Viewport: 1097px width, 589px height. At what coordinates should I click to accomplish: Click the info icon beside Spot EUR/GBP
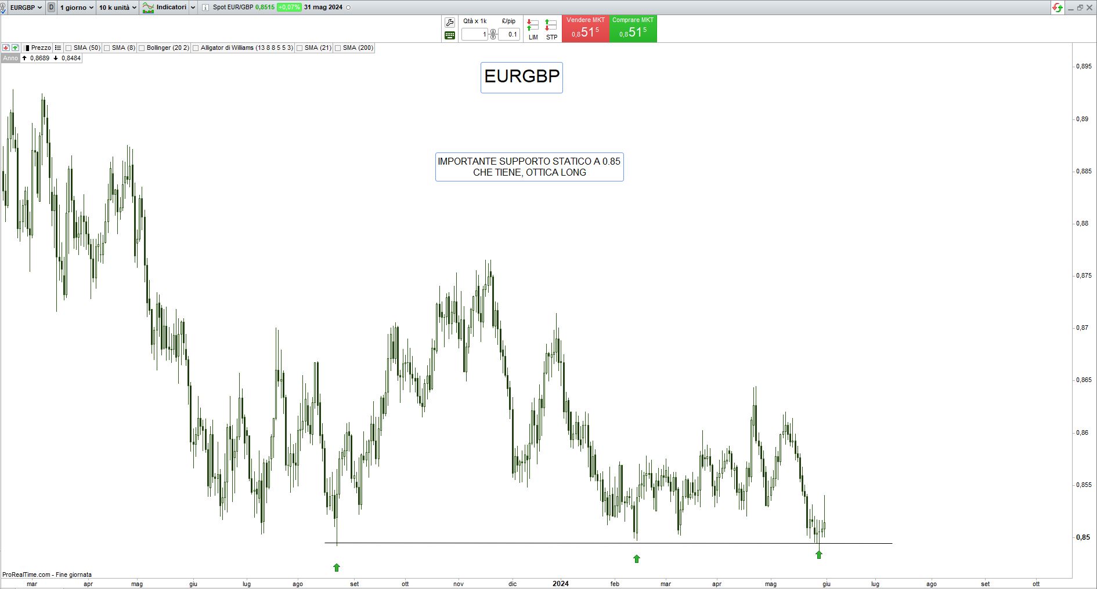click(x=205, y=8)
